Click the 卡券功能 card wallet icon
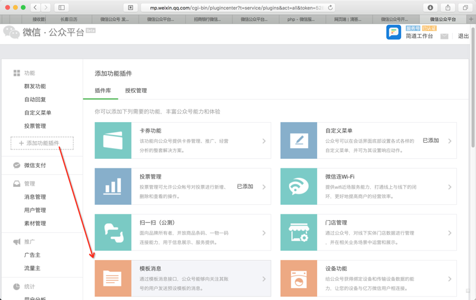This screenshot has width=476, height=300. [113, 140]
